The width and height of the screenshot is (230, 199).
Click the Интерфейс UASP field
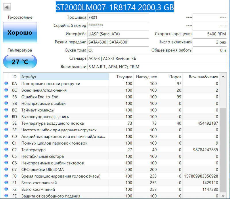pyautogui.click(x=118, y=34)
